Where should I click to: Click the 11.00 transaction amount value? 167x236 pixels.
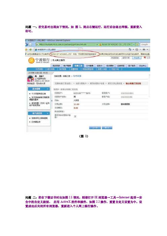point(76,104)
